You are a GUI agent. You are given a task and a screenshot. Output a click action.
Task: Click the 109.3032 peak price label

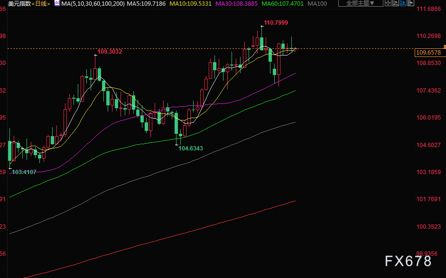point(110,52)
